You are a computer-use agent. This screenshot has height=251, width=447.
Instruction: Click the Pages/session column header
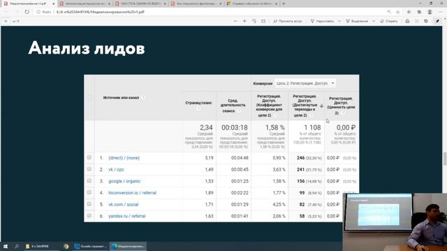(x=198, y=103)
